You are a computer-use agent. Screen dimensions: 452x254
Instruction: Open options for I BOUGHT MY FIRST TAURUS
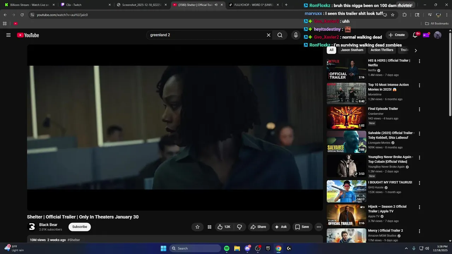tap(420, 183)
